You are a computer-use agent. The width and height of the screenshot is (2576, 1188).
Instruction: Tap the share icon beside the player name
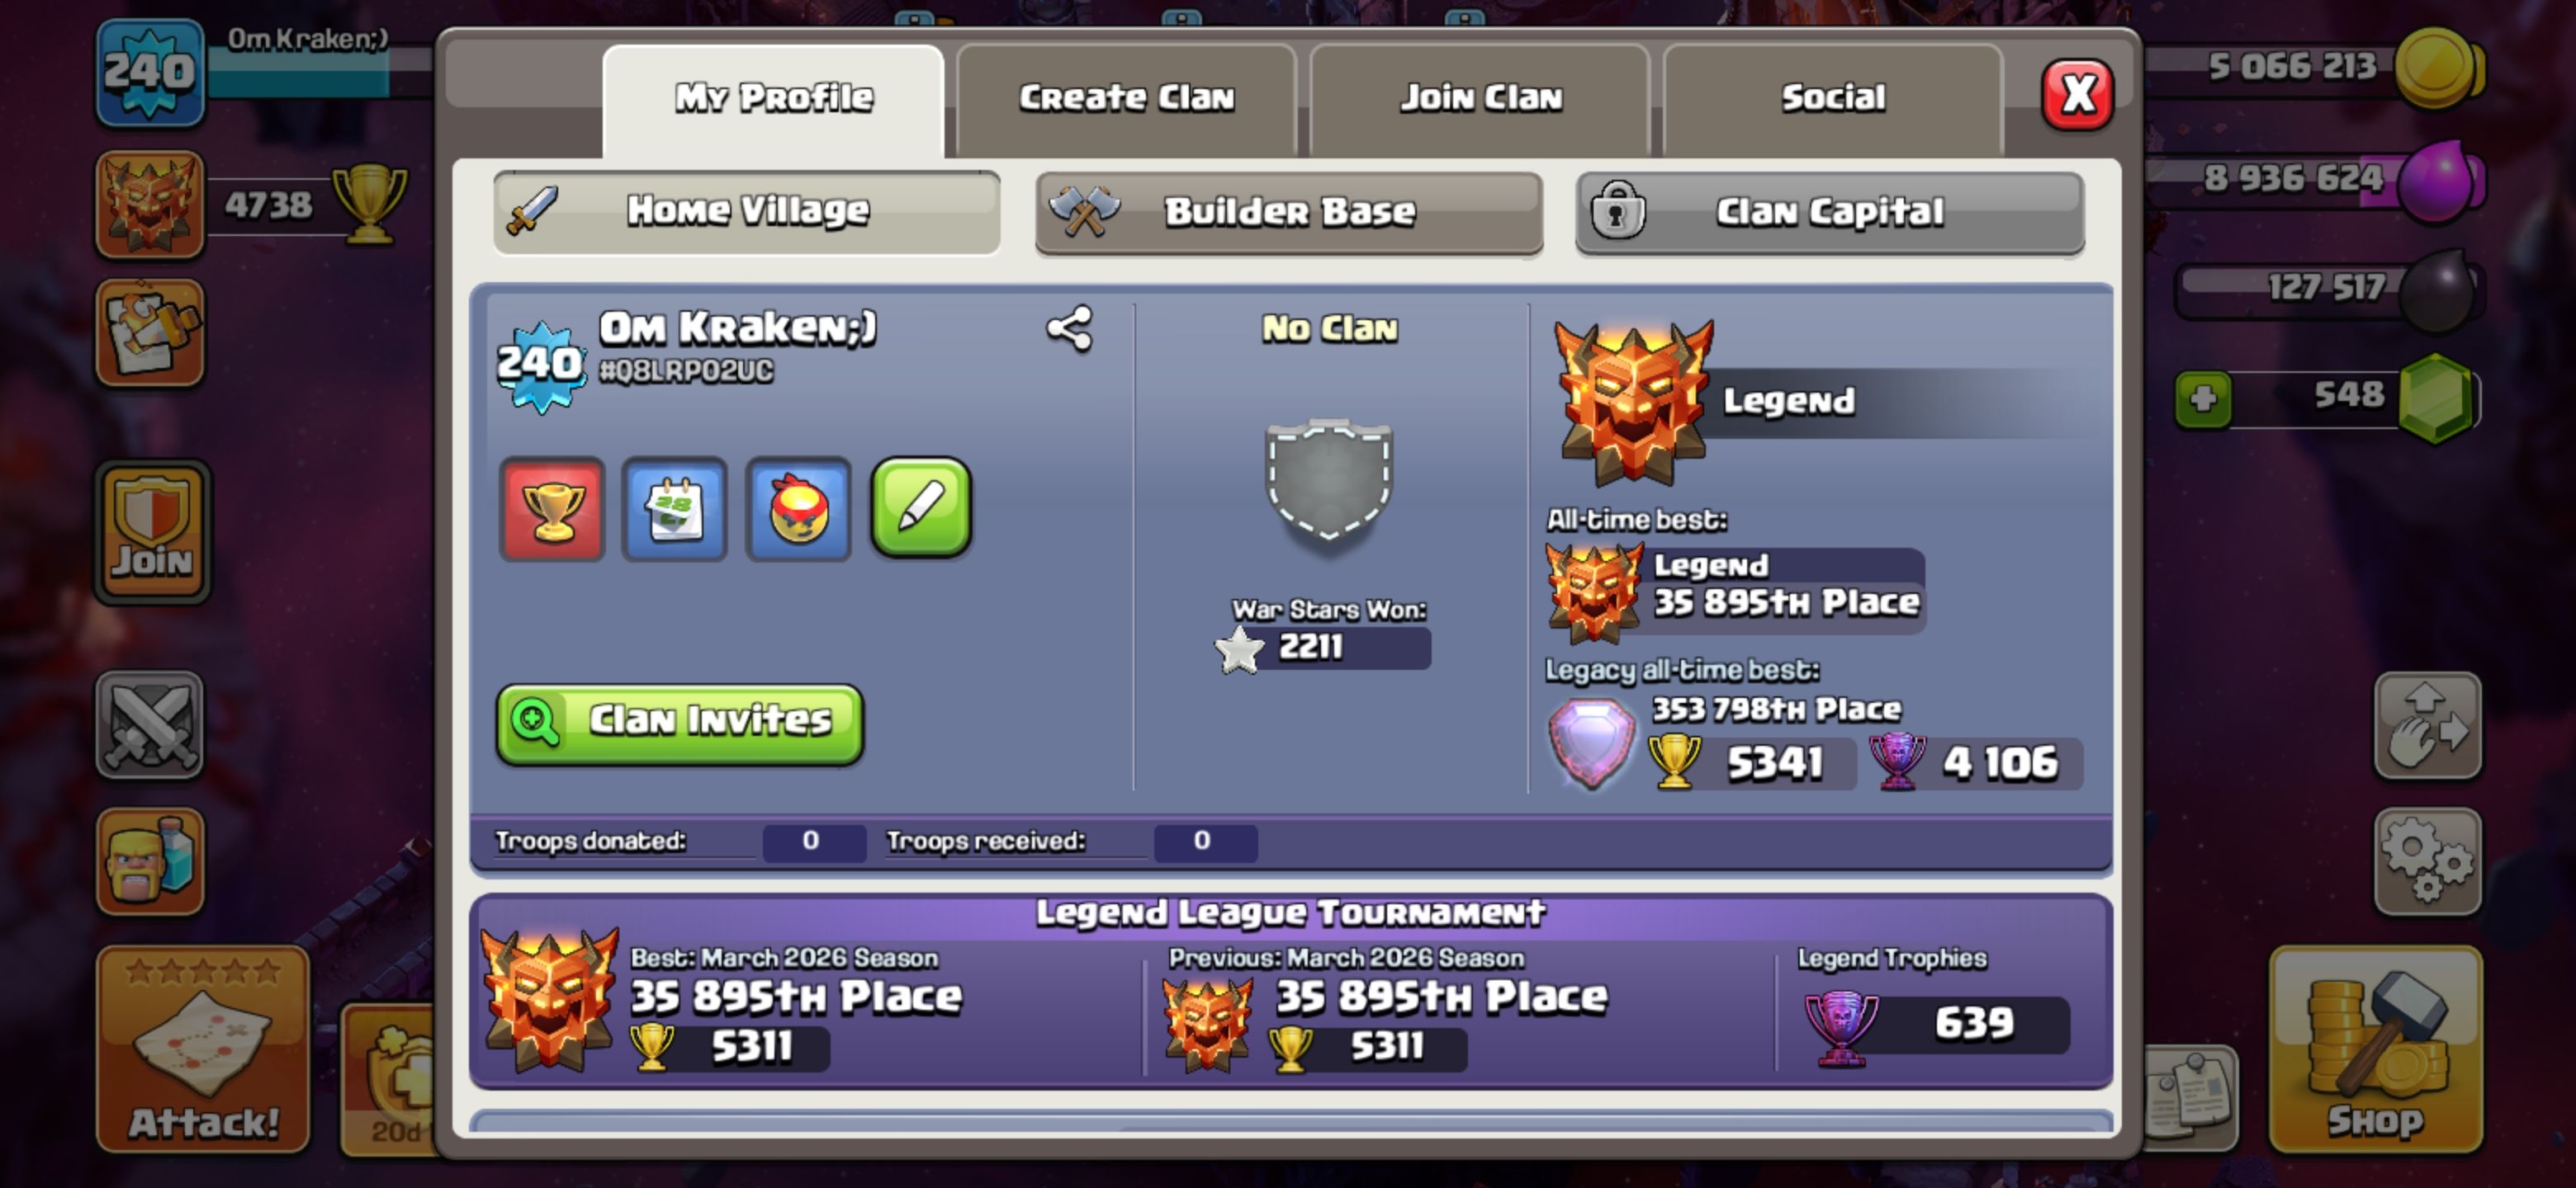(x=1069, y=330)
